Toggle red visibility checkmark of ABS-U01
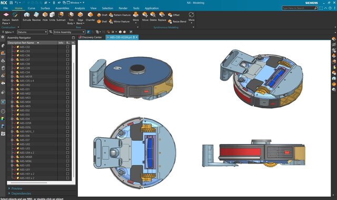 (x=15, y=169)
